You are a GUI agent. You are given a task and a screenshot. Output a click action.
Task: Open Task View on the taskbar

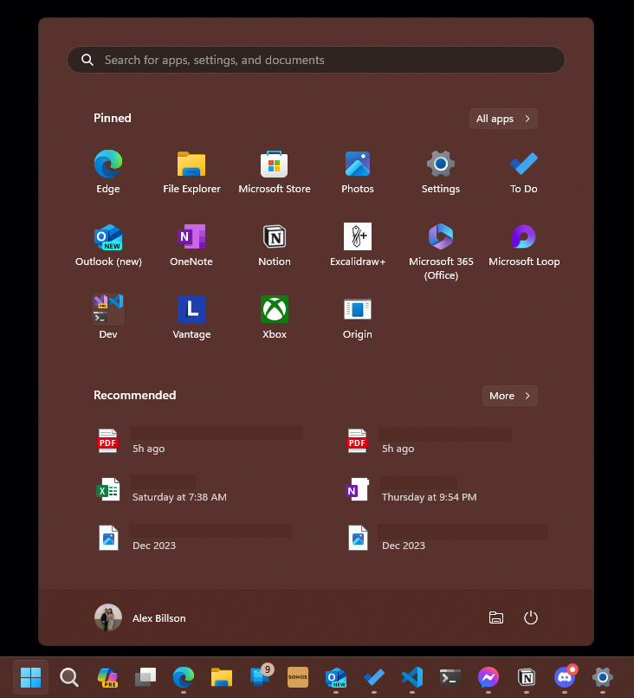click(x=146, y=677)
